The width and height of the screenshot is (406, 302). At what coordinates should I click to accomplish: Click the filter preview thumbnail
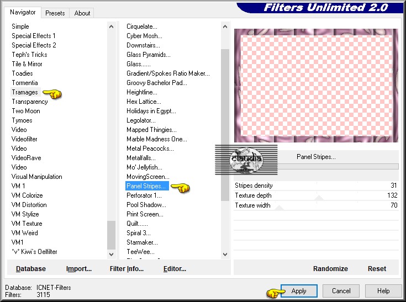tap(316, 86)
